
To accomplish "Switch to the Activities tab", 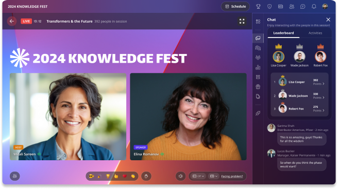I will tap(315, 33).
